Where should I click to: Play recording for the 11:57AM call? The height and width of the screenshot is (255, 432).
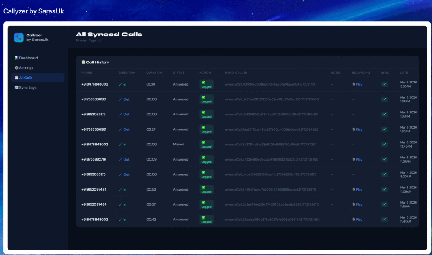(357, 159)
